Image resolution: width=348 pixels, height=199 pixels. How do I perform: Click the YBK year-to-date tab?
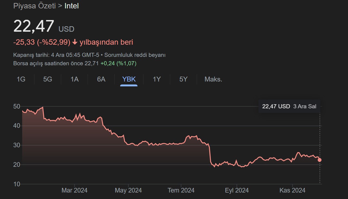129,79
